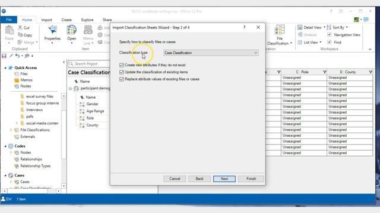
Task: Click the Paste icon in Clipboard group
Action: [9, 30]
